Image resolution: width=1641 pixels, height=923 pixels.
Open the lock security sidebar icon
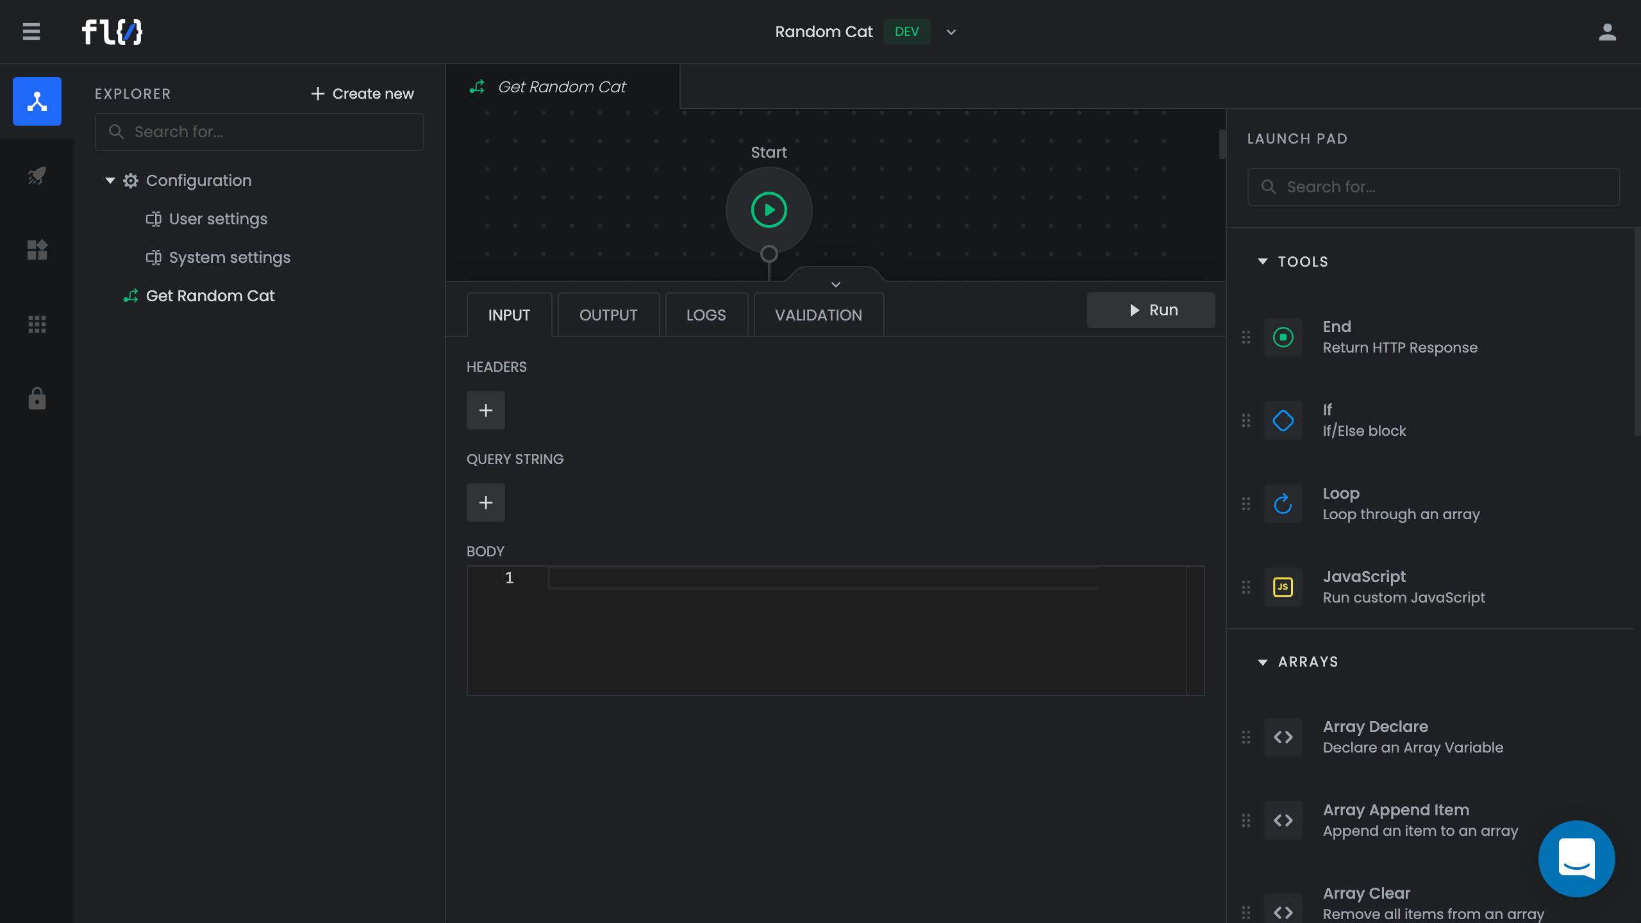click(x=37, y=399)
